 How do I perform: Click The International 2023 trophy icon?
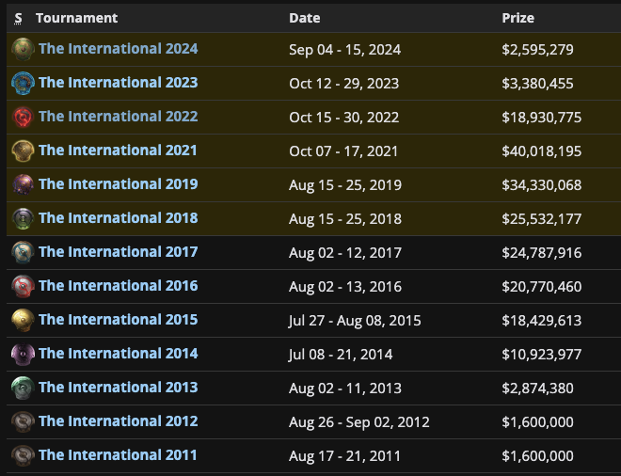click(23, 83)
